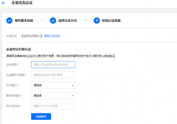The image size is (177, 124).
Task: Expand the 开户银行 dropdown
Action: coord(53,85)
